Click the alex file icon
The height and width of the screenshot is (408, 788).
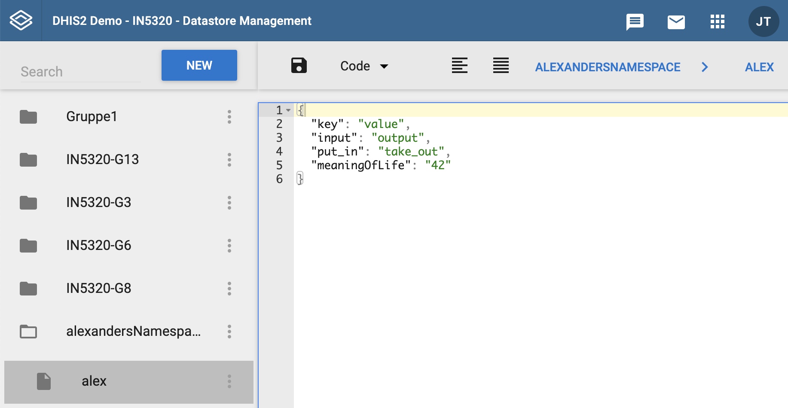[x=44, y=381]
